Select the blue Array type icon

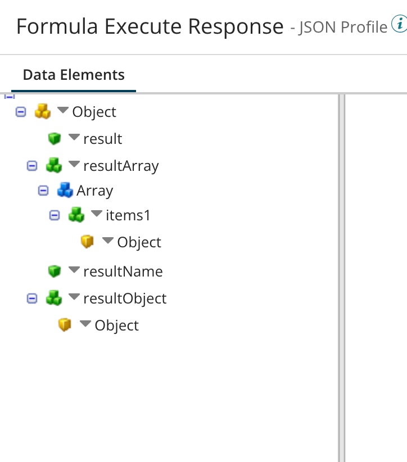point(65,190)
